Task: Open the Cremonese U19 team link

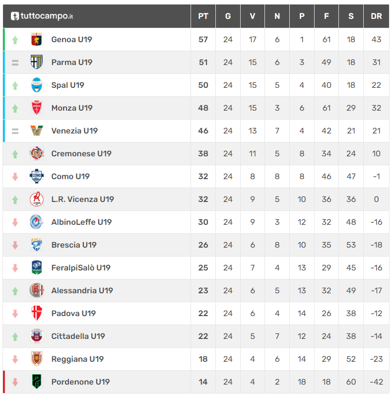Action: (x=81, y=153)
